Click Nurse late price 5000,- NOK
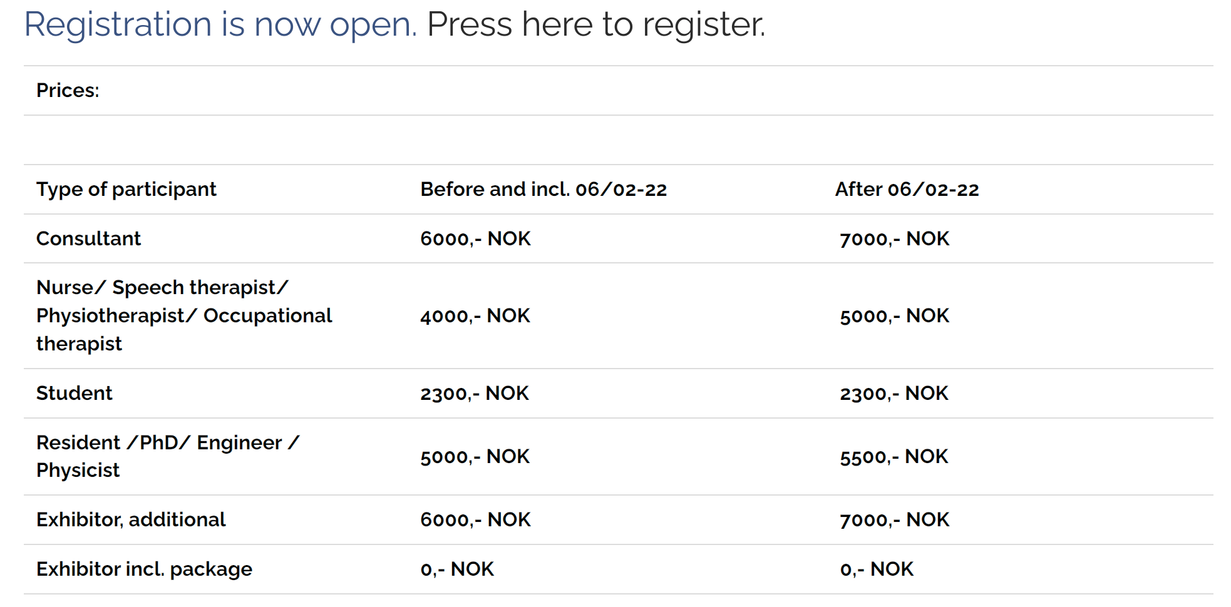This screenshot has width=1231, height=607. (894, 315)
